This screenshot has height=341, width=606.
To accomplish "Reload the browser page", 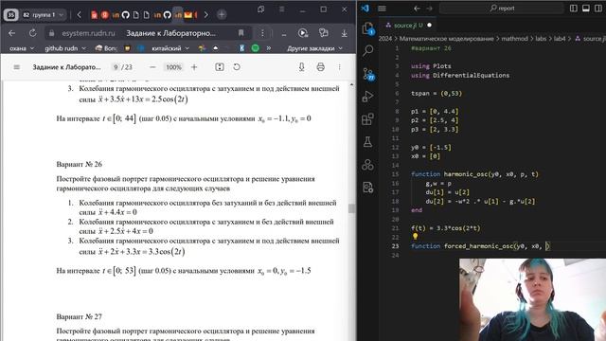I will [32, 33].
